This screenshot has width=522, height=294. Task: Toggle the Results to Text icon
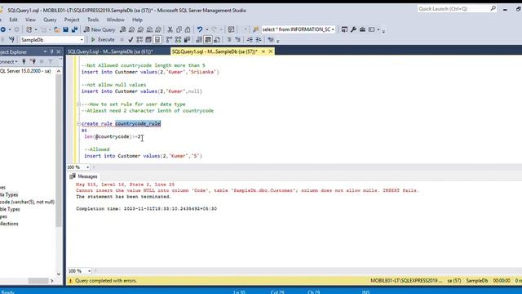tap(199, 40)
